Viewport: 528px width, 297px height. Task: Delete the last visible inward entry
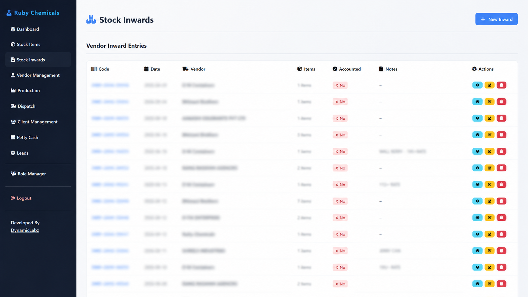tap(501, 284)
